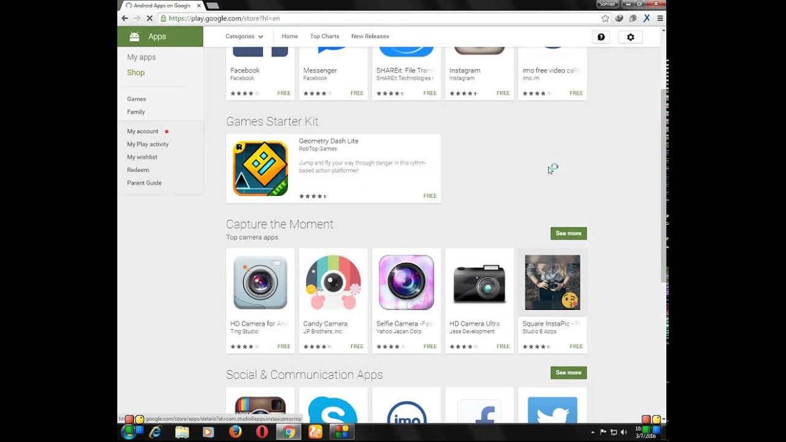Image resolution: width=786 pixels, height=442 pixels.
Task: Show hidden system tray icons arrow
Action: click(593, 432)
